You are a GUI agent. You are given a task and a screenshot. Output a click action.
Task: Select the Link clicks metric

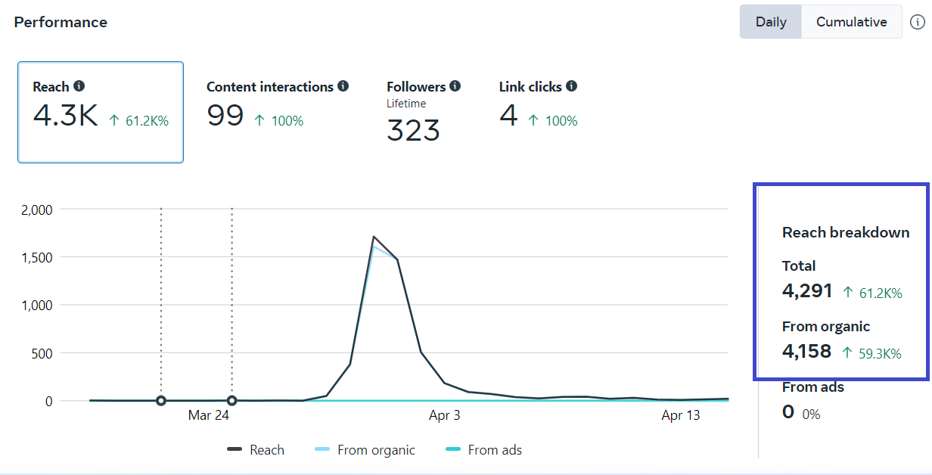538,106
